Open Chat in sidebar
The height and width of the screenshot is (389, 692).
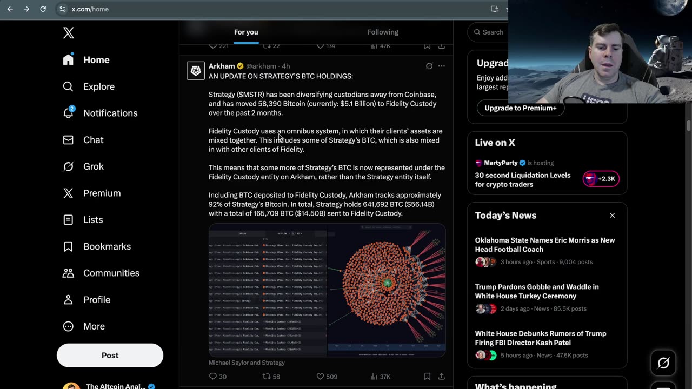click(x=83, y=139)
